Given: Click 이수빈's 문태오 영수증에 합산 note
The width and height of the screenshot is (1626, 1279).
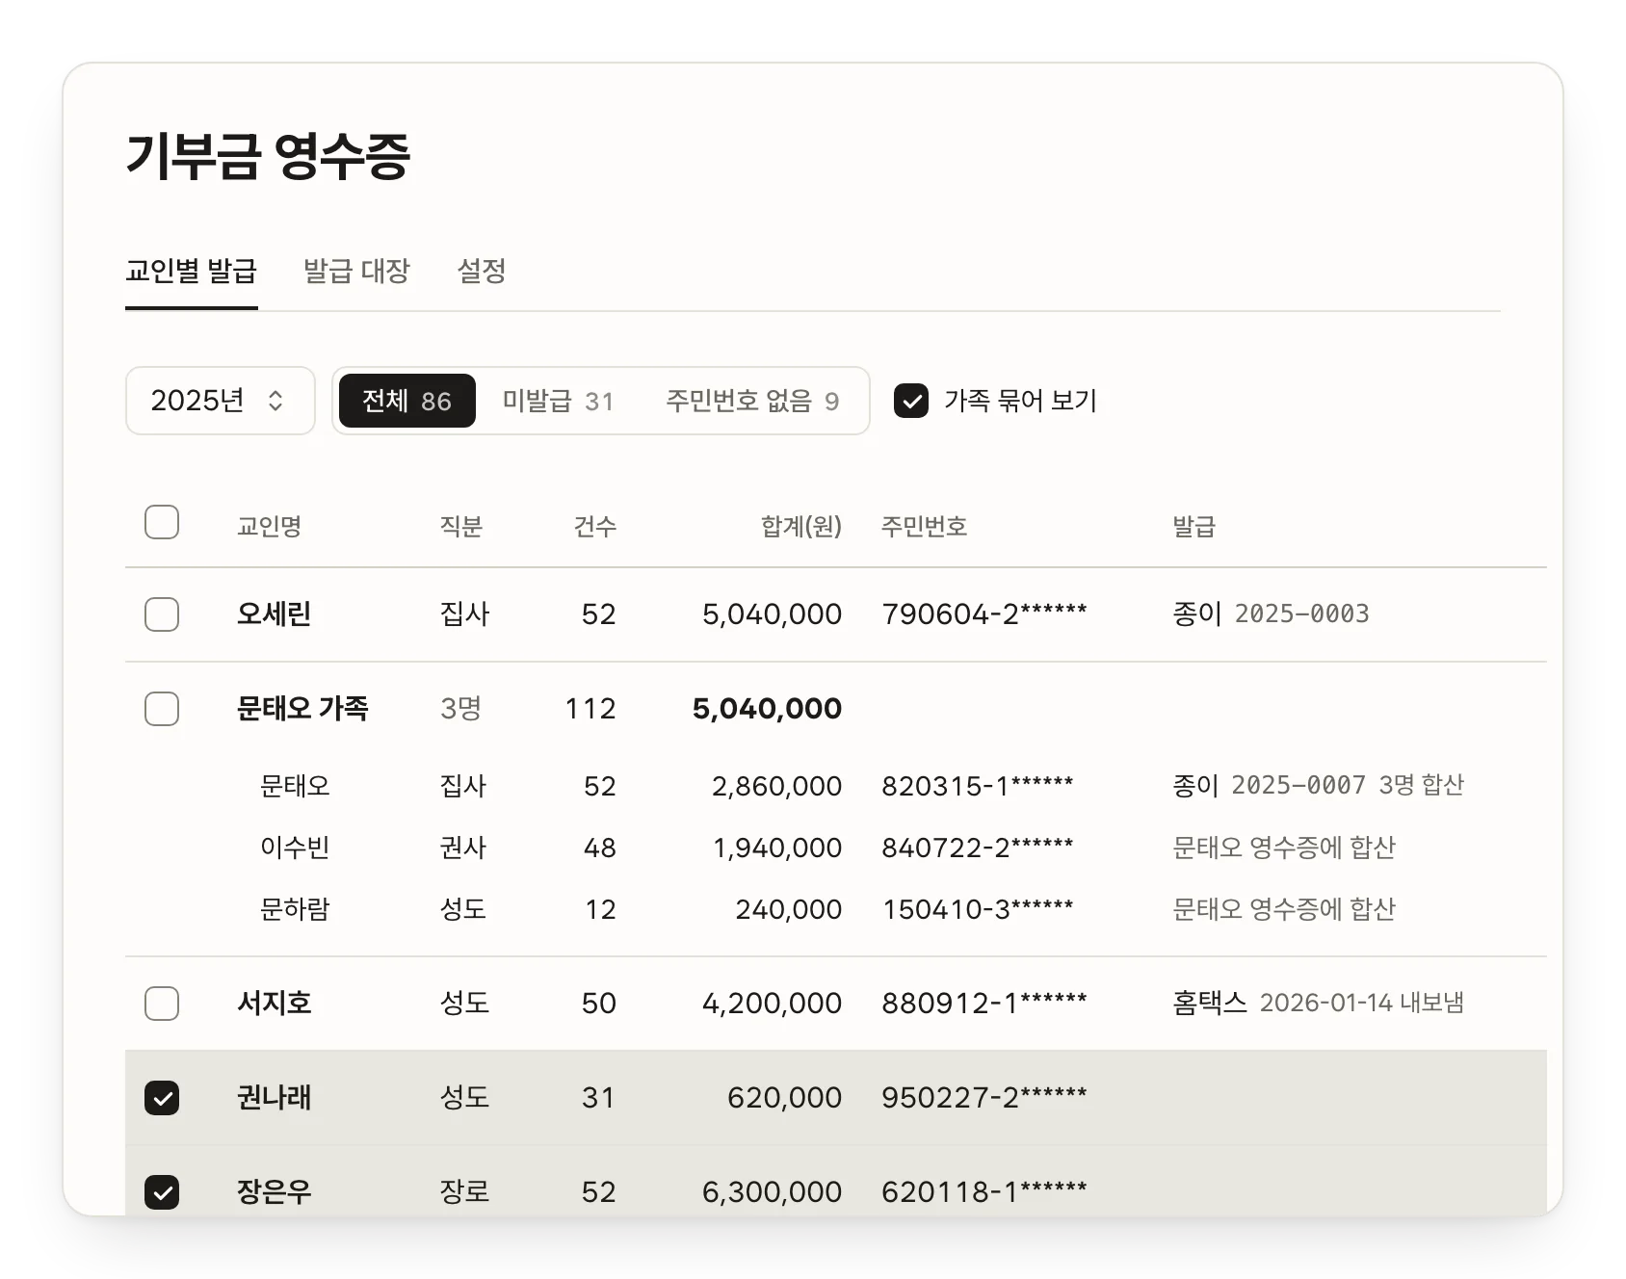Looking at the screenshot, I should [x=1283, y=848].
